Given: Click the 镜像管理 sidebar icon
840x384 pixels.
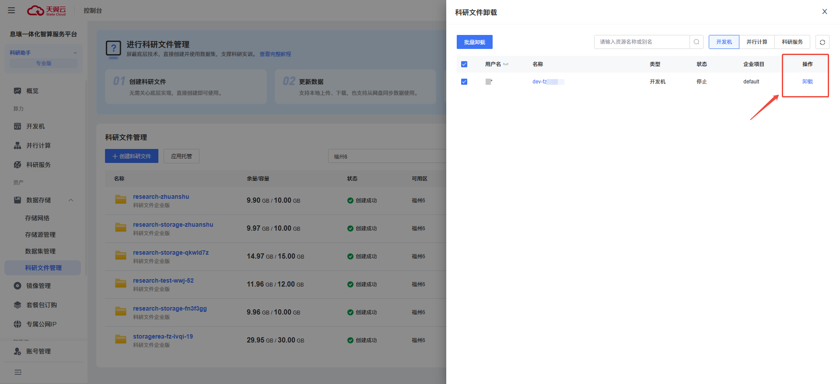Looking at the screenshot, I should pyautogui.click(x=17, y=286).
